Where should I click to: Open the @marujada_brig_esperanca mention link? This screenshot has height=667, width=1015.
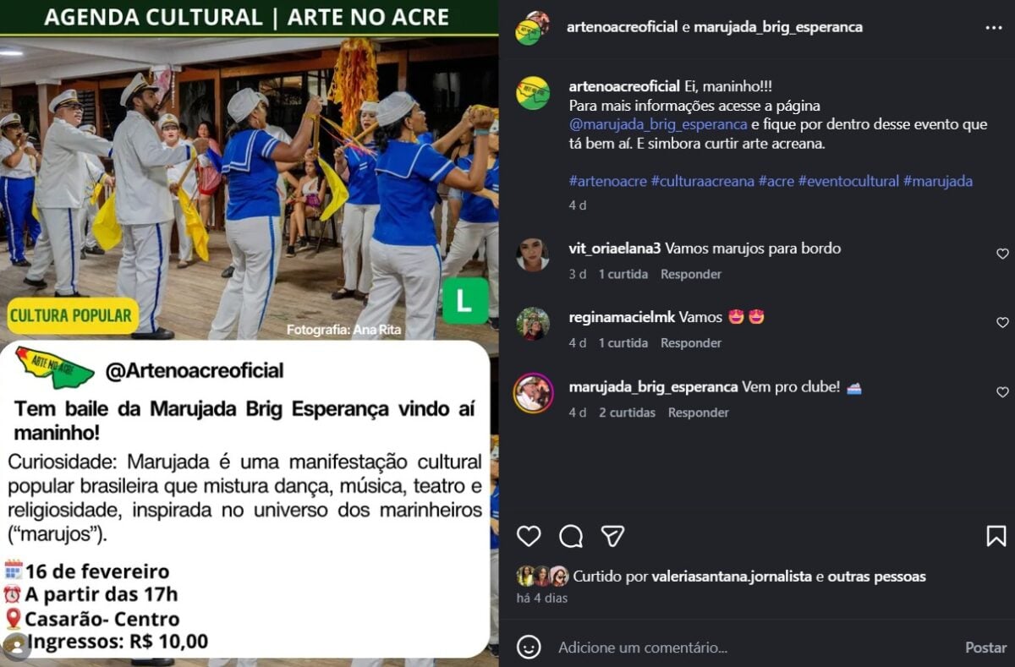point(658,124)
